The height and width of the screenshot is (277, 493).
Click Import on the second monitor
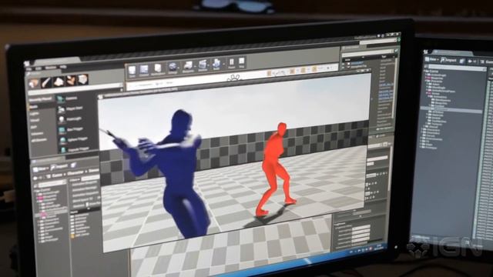(x=449, y=60)
